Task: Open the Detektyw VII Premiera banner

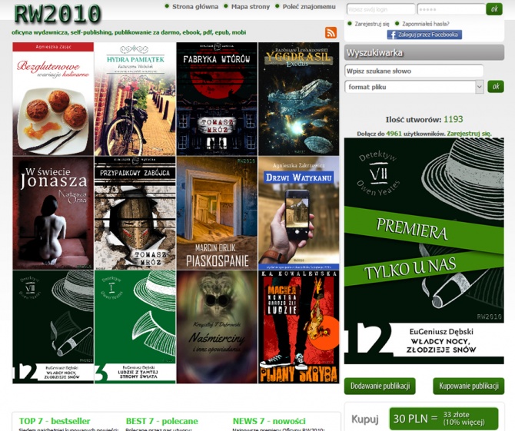Action: point(424,250)
